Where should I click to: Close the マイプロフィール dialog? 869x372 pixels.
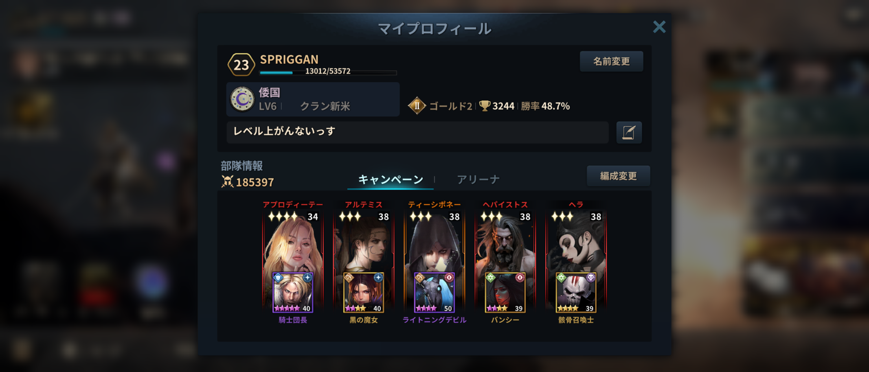659,27
